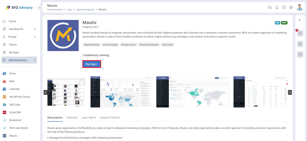307x141 pixels.
Task: Go to Apps in breadcrumb
Action: click(70, 10)
